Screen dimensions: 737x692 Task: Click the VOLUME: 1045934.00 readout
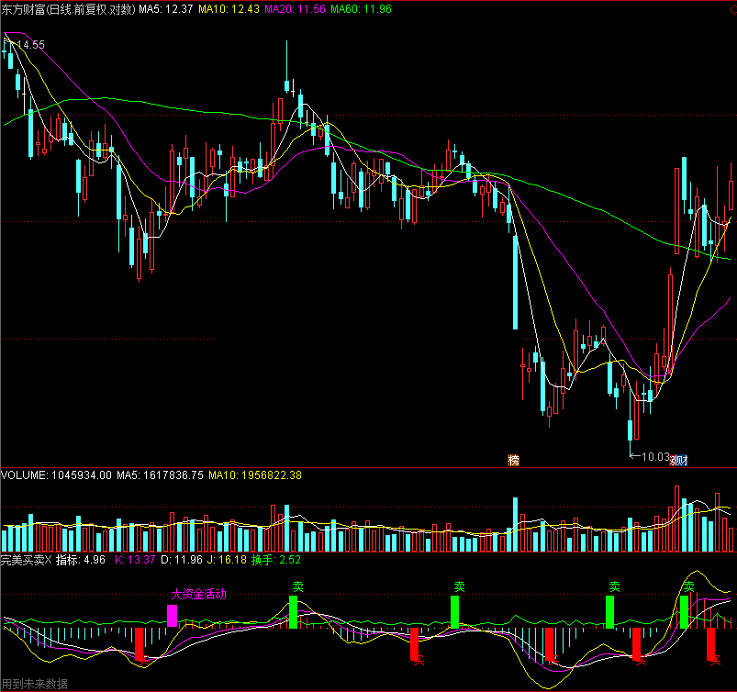point(56,475)
